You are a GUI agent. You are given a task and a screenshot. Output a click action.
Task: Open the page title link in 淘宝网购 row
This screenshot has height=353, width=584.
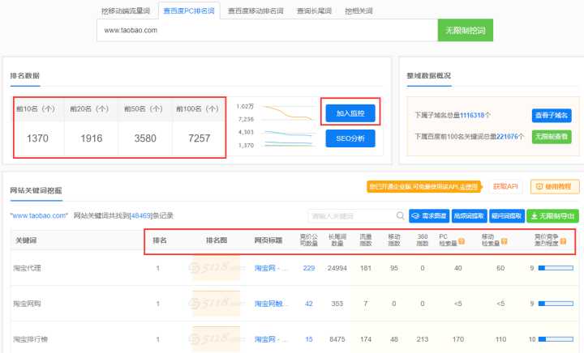[x=271, y=304]
